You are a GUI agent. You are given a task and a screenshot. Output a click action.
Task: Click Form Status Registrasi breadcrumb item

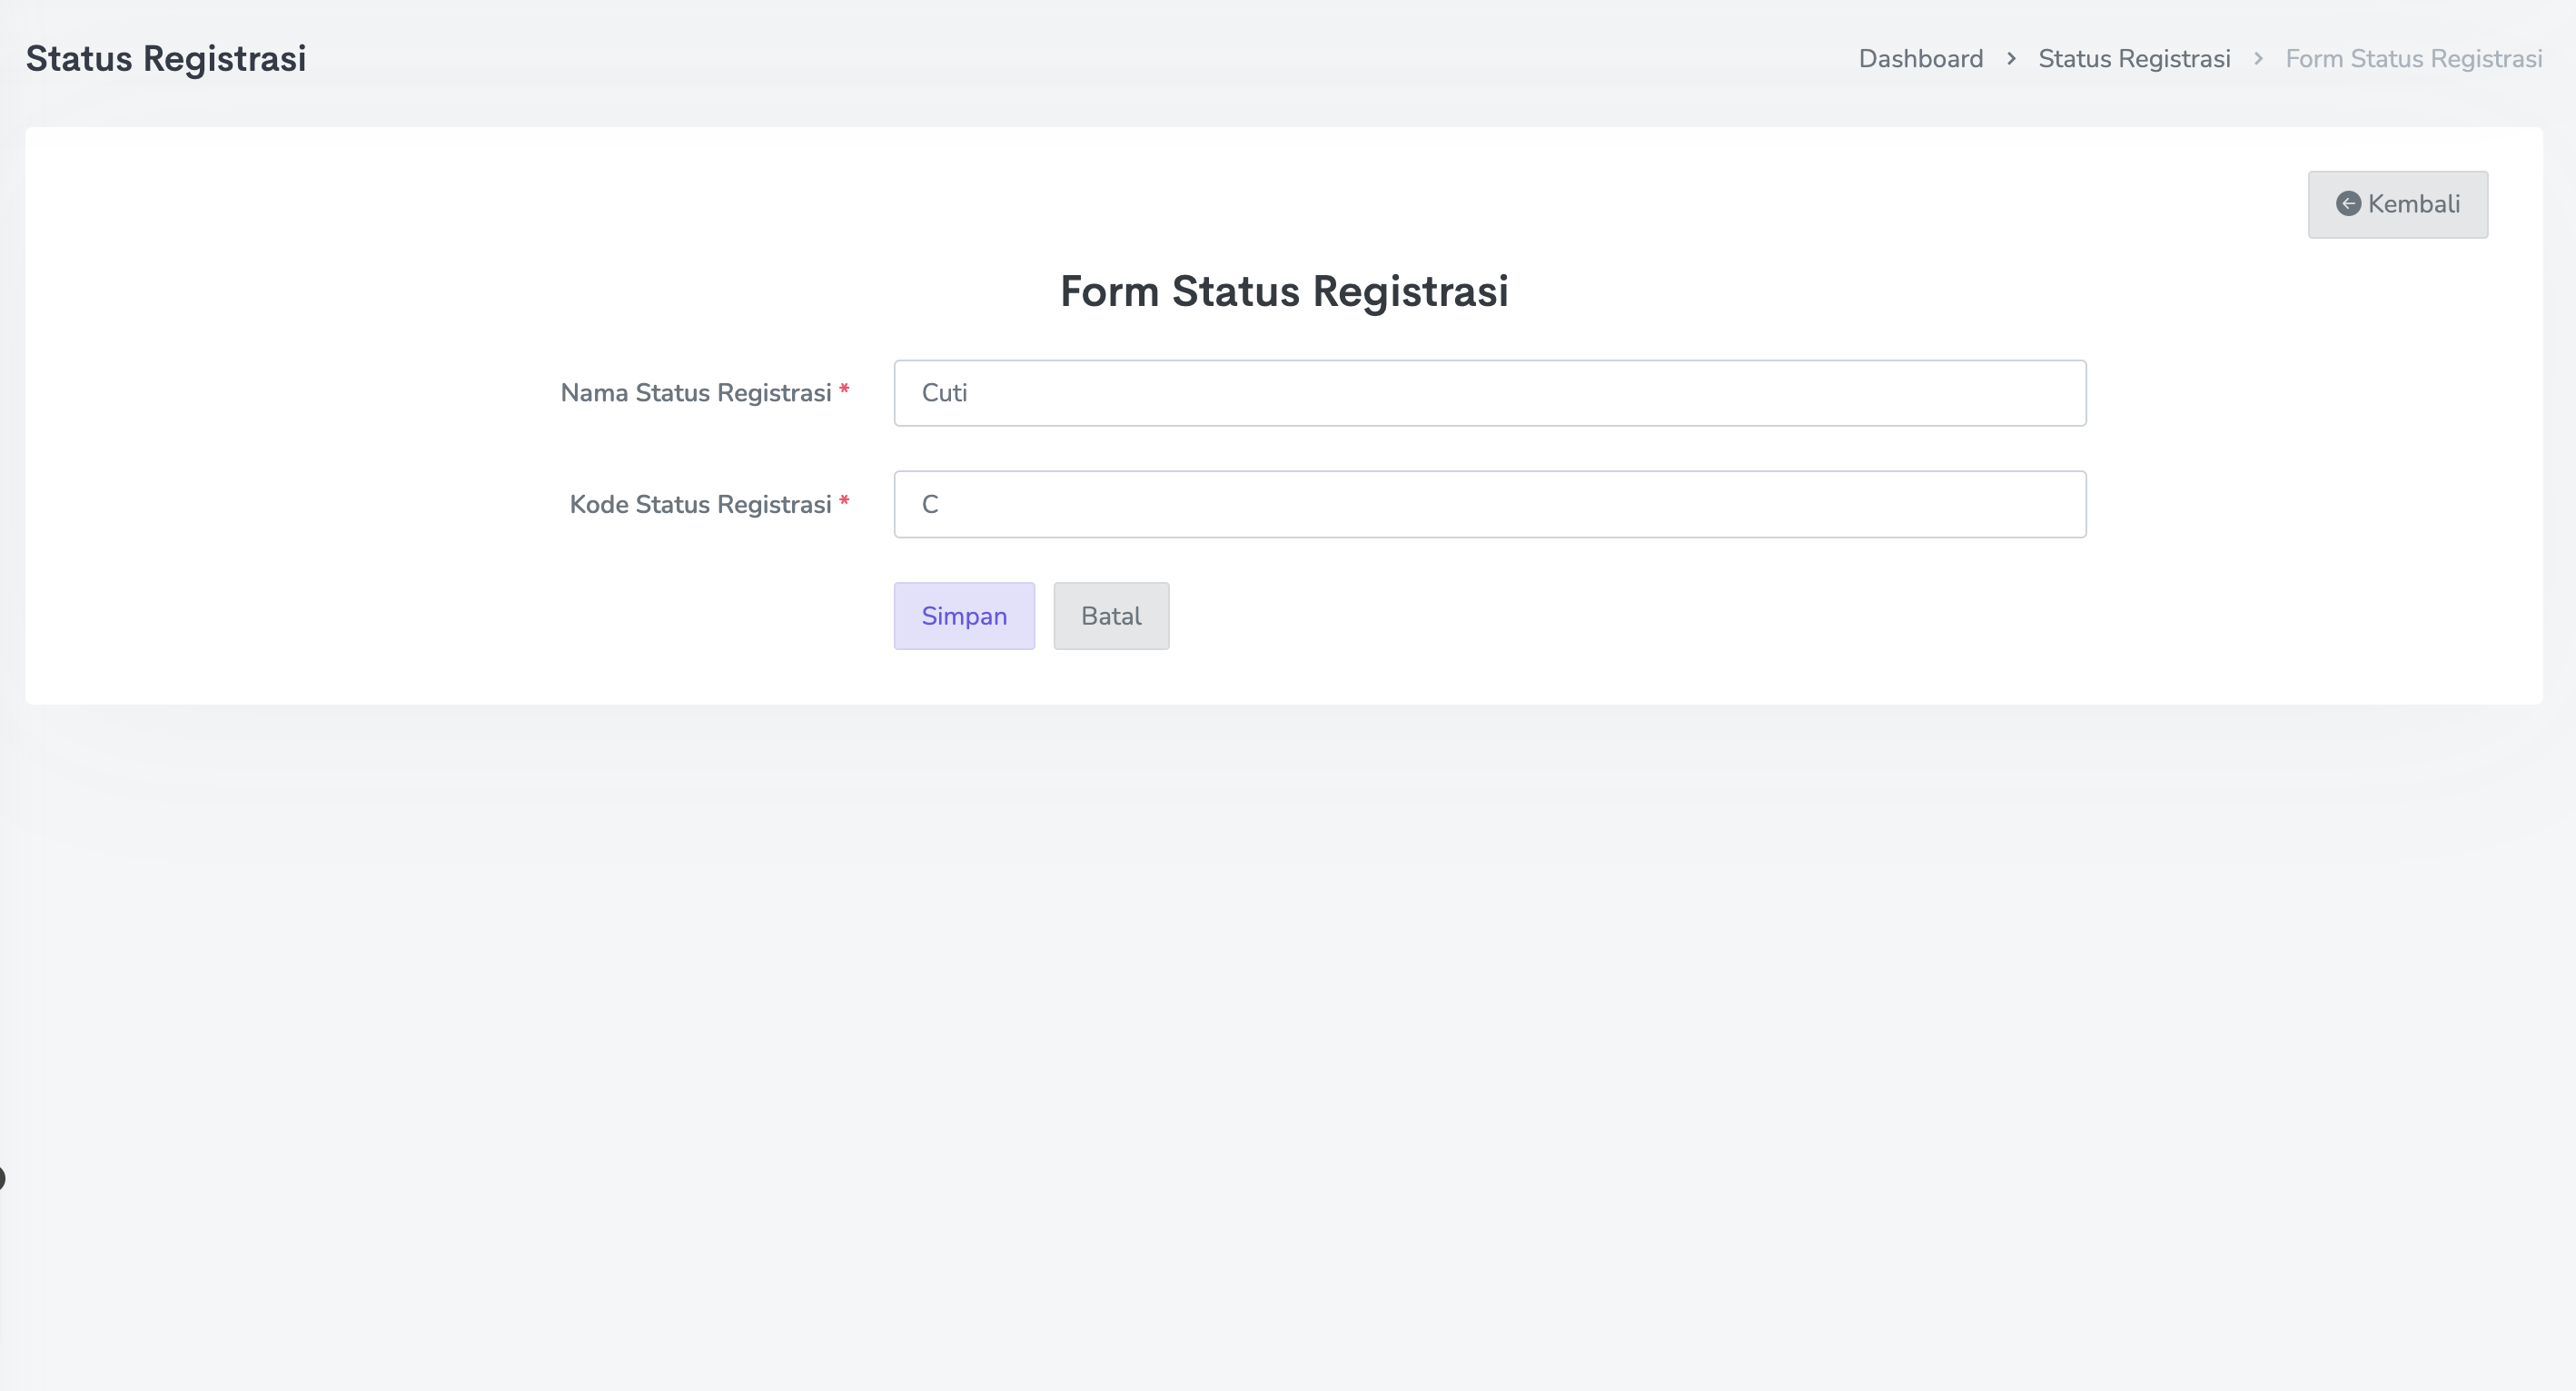coord(2413,59)
